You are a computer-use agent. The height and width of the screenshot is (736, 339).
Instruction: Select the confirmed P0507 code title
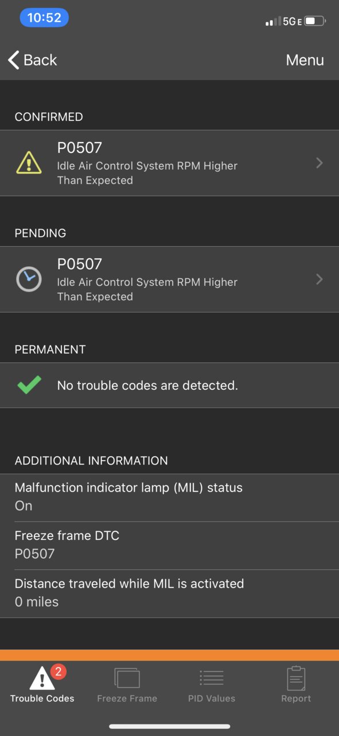[x=80, y=148]
